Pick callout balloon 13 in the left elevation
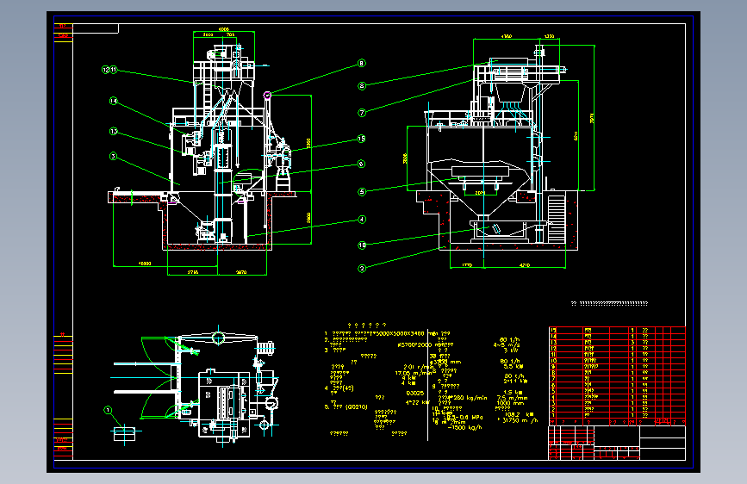Screen dimensions: 747x484 pyautogui.click(x=114, y=131)
